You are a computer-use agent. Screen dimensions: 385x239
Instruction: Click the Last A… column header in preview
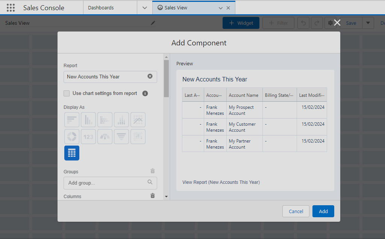tap(193, 95)
